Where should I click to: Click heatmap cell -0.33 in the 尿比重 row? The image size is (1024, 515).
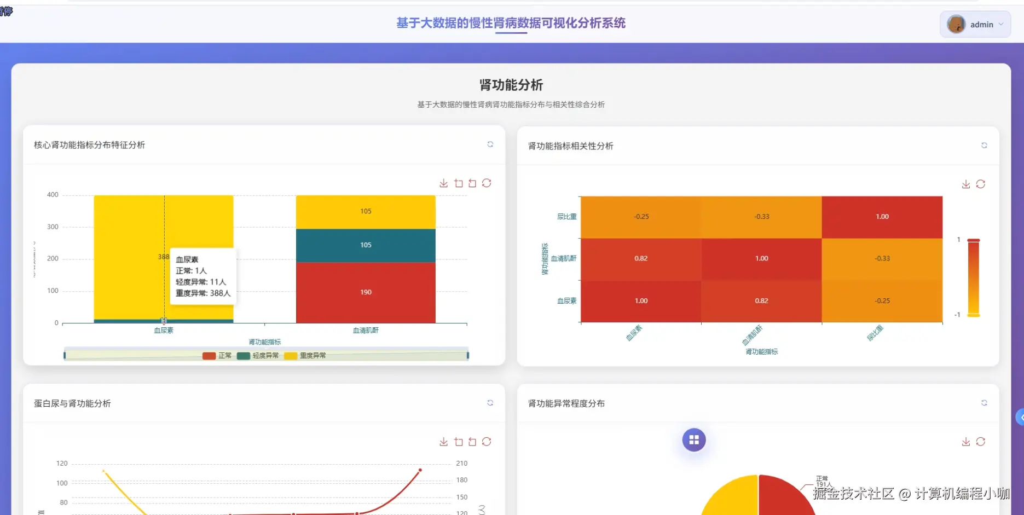pos(761,217)
